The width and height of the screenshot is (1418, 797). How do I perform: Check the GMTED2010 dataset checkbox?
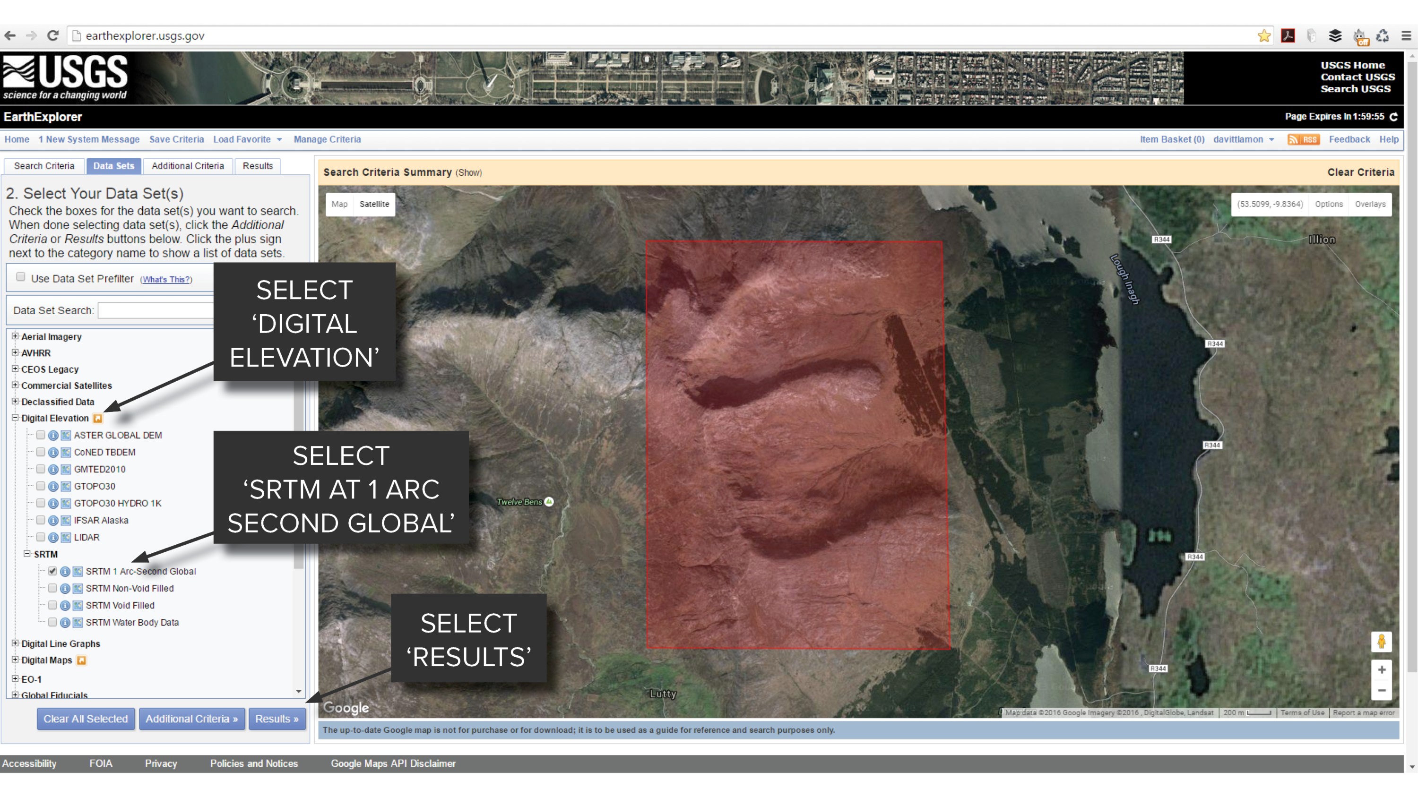(40, 469)
